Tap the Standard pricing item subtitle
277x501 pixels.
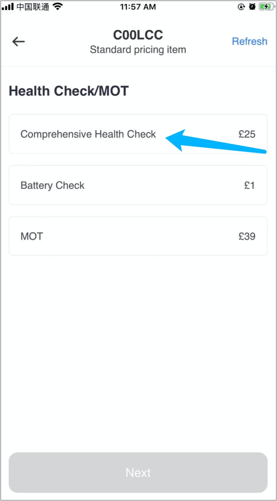[138, 49]
